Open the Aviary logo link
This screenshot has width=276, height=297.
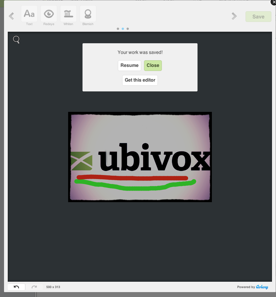262,287
